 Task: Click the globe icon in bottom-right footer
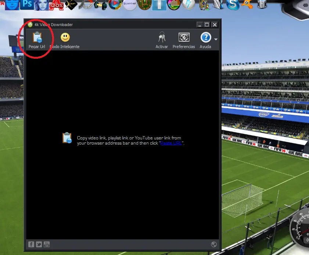pos(214,244)
